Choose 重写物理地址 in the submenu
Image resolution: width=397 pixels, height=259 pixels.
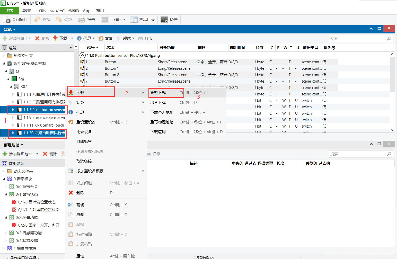(x=187, y=122)
